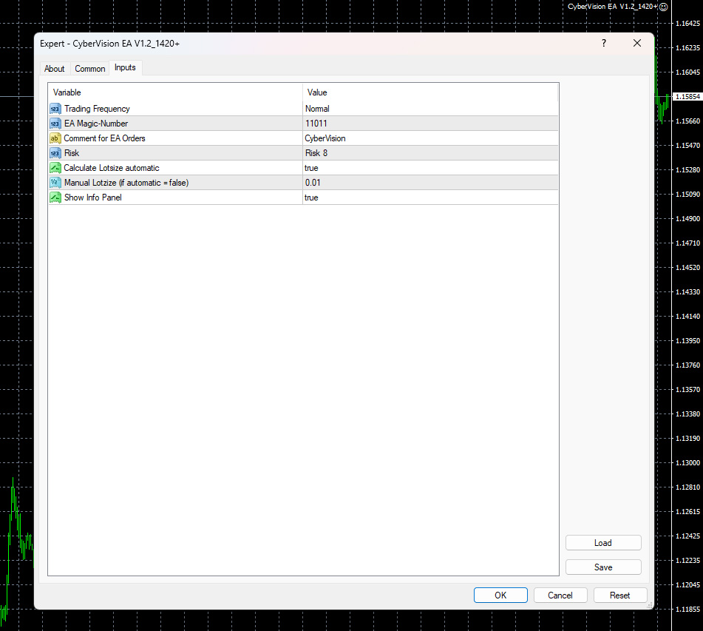Click the Comment for EA Orders string icon
The width and height of the screenshot is (703, 631).
click(55, 138)
